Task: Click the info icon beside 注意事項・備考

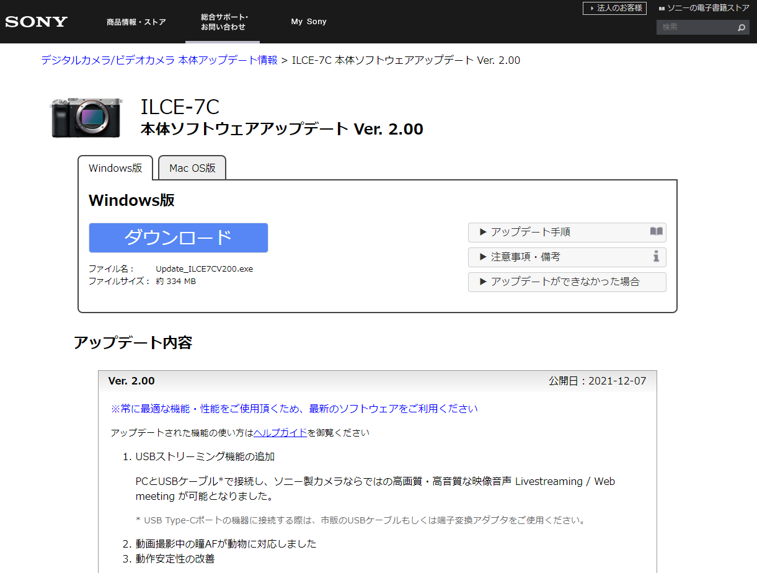Action: (x=656, y=256)
